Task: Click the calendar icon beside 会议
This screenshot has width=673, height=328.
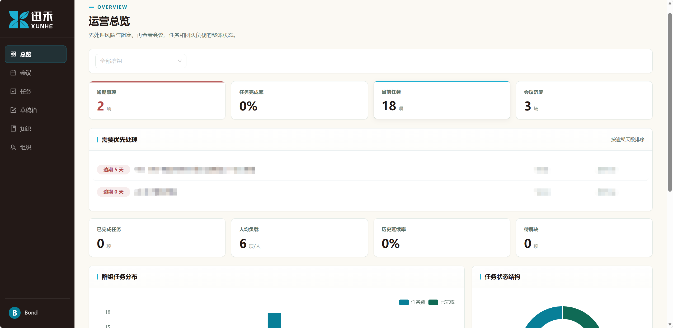Action: [13, 73]
